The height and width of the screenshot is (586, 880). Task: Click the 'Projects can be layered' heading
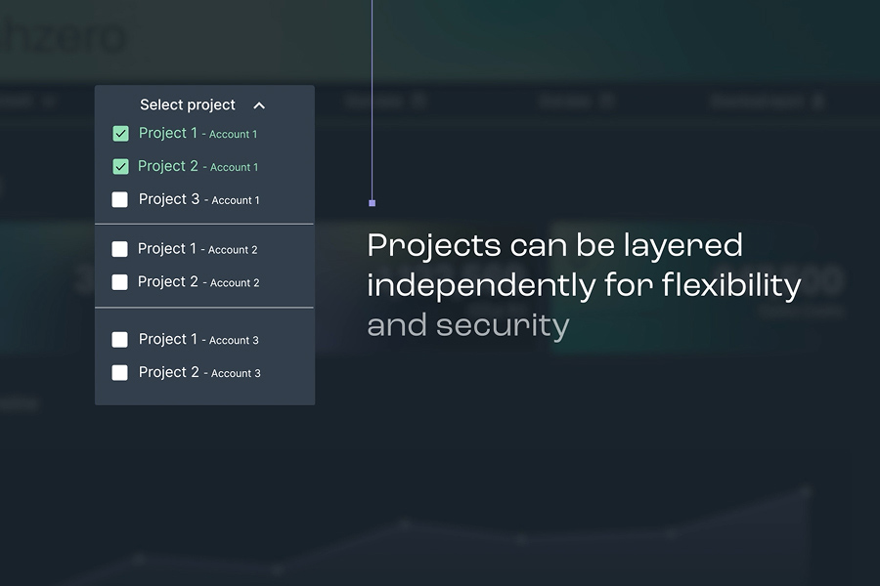coord(554,245)
